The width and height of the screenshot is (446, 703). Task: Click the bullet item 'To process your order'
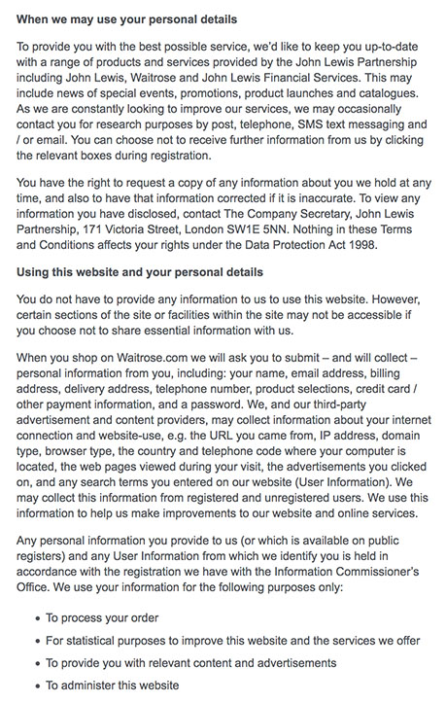point(102,617)
